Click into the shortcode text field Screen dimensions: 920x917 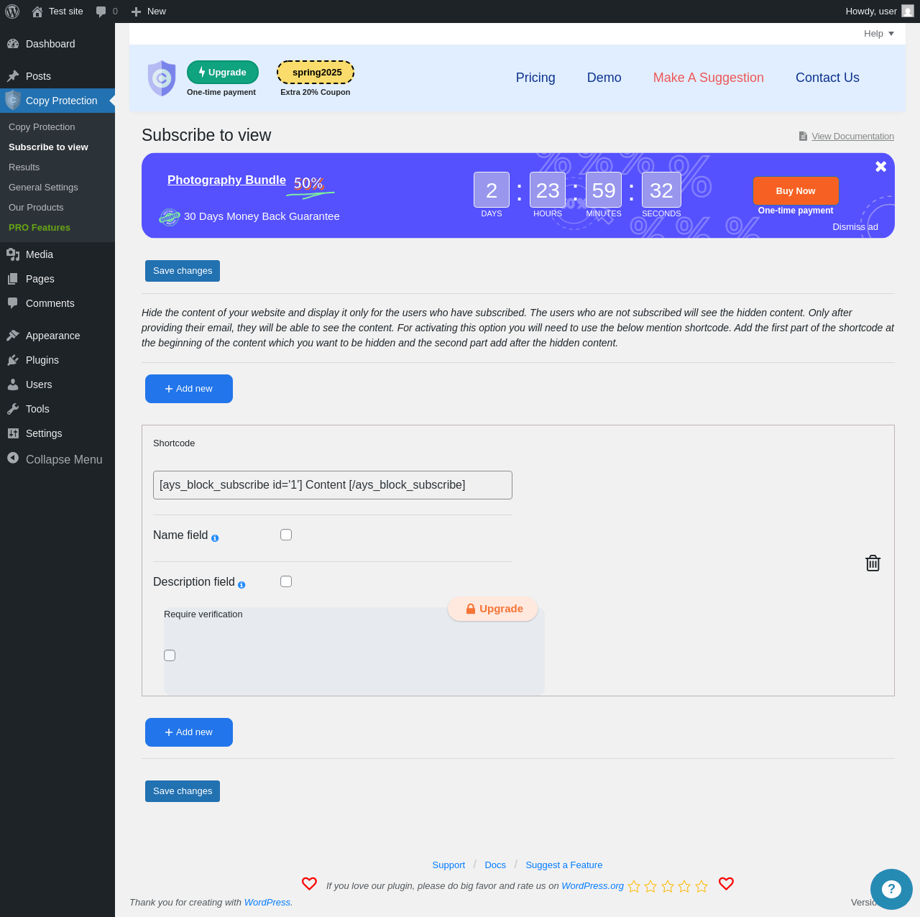(x=333, y=485)
